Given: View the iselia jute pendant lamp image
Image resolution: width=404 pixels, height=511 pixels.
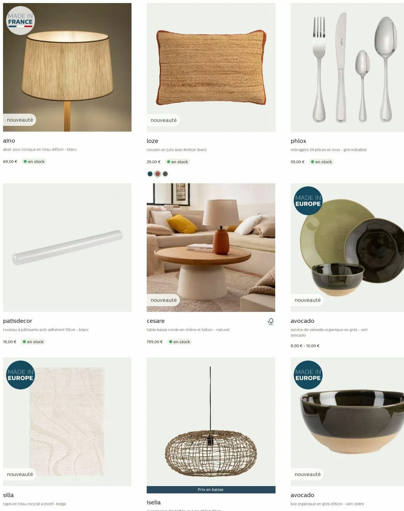Looking at the screenshot, I should pyautogui.click(x=211, y=421).
